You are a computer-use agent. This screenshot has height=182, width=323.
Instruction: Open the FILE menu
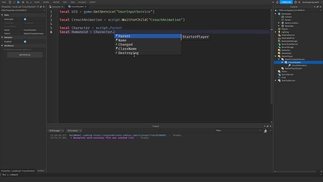point(4,2)
